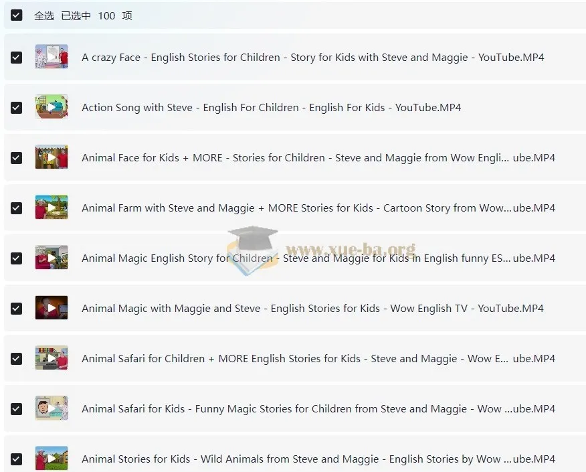This screenshot has width=586, height=472.
Task: Click 'Animal Face for Kids' video thumbnail
Action: (x=52, y=157)
